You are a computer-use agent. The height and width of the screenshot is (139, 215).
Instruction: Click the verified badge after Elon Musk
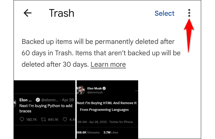pyautogui.click(x=104, y=88)
